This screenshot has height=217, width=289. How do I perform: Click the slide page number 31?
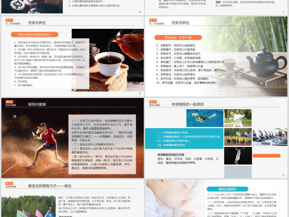[x=283, y=175]
